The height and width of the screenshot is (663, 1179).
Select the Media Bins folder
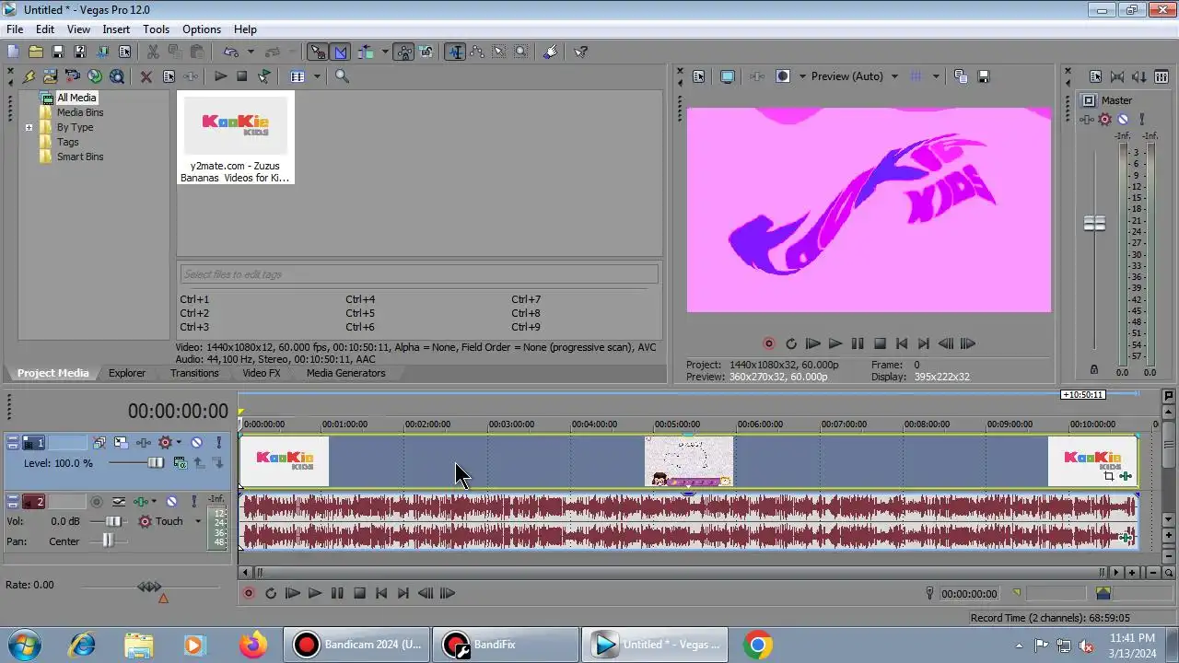80,112
